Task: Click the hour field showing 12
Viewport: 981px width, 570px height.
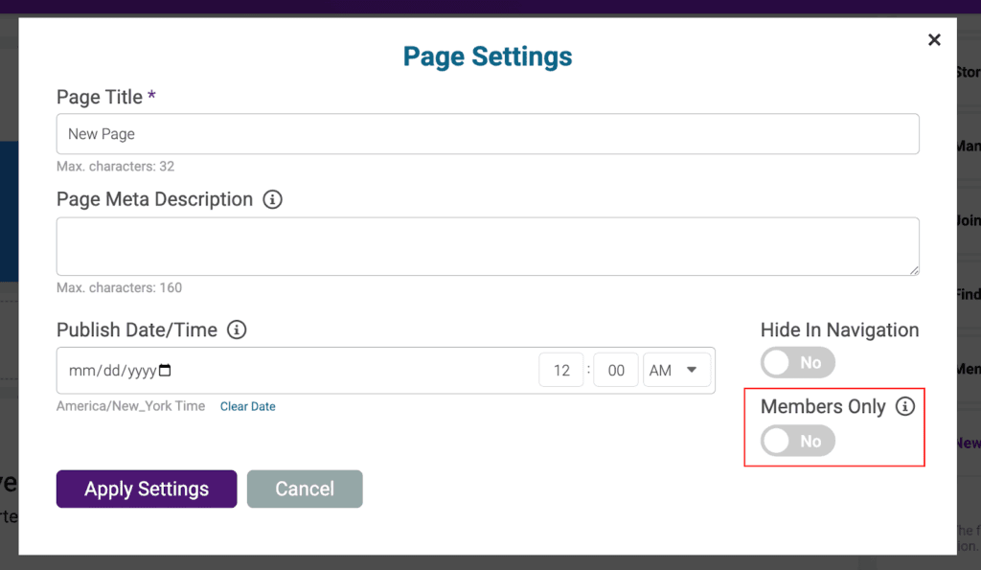Action: tap(561, 371)
